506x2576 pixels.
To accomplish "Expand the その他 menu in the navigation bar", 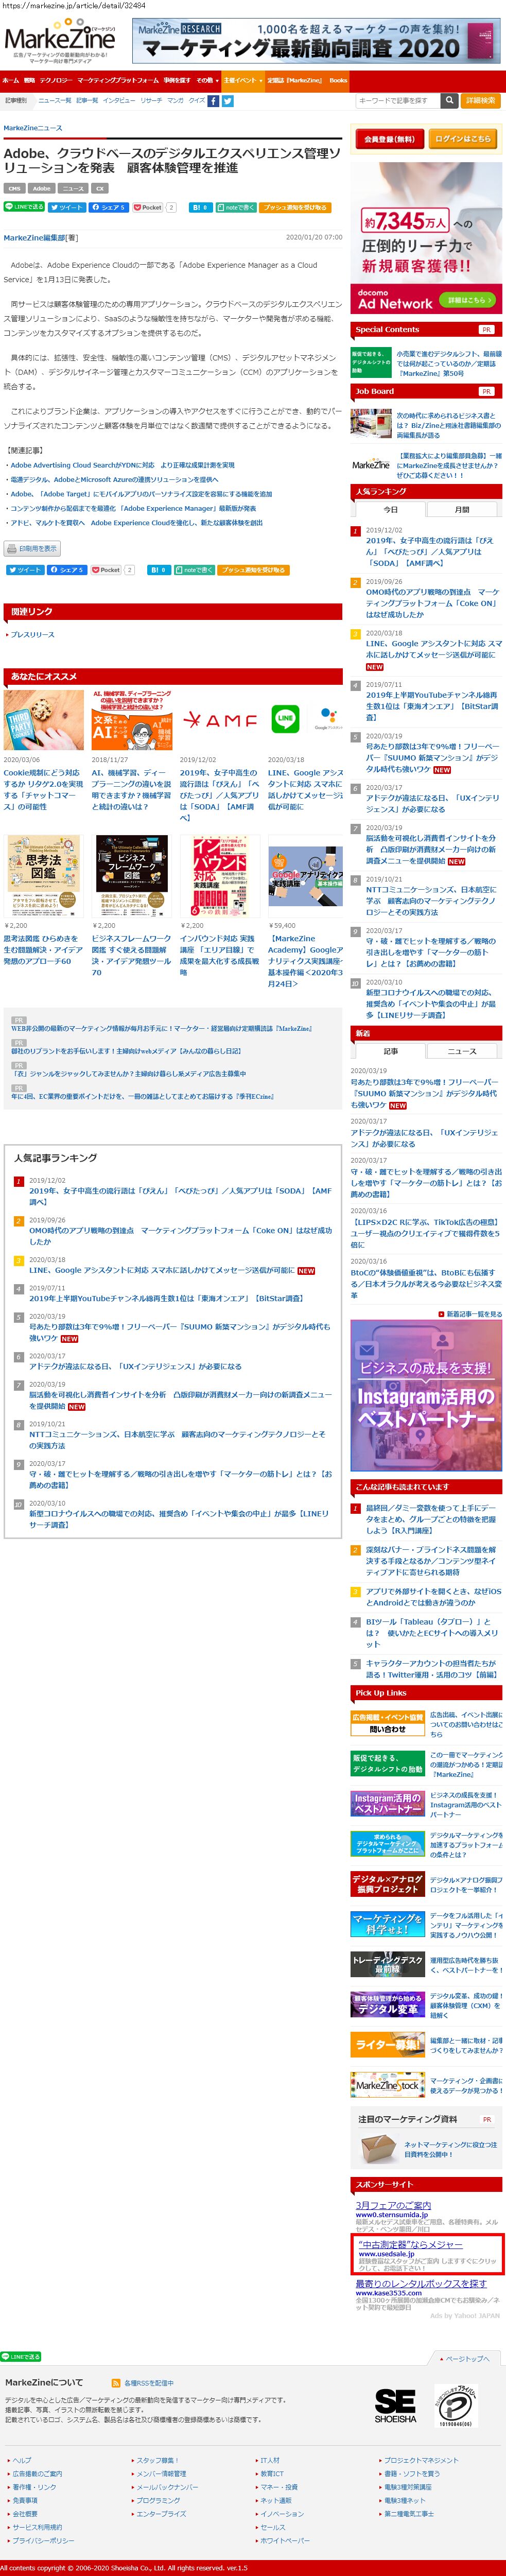I will tap(205, 80).
